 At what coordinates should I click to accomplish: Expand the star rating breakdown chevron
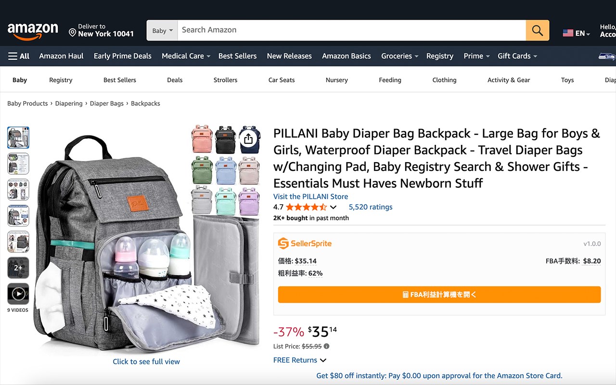[334, 207]
